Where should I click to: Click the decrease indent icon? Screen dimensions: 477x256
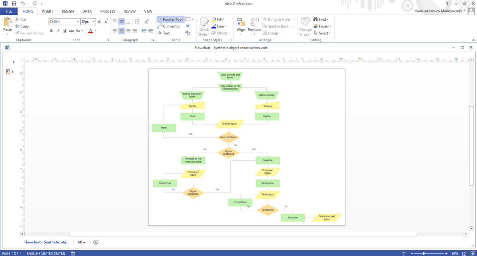coord(145,31)
